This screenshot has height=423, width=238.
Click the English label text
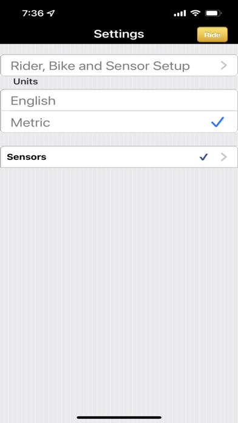[x=33, y=101]
